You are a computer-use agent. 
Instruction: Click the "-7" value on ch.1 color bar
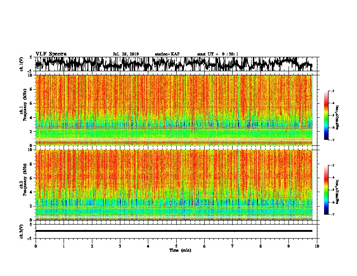pyautogui.click(x=333, y=140)
